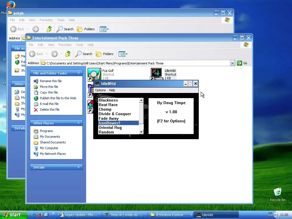Click the Go button next to address bar
The image size is (292, 219).
point(242,63)
